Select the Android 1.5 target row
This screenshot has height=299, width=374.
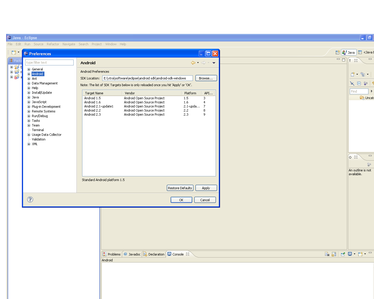coord(149,98)
